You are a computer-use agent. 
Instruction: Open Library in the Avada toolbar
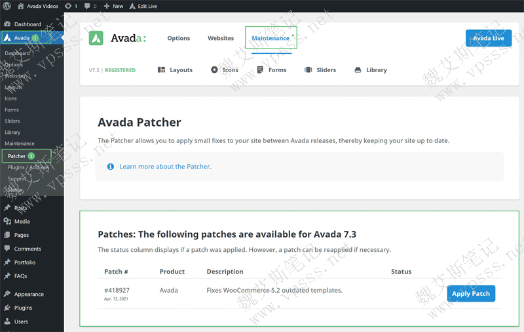[371, 70]
